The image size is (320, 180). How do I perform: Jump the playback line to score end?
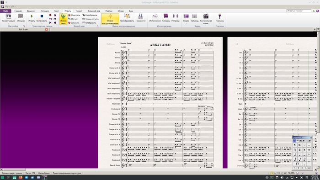pyautogui.click(x=55, y=23)
